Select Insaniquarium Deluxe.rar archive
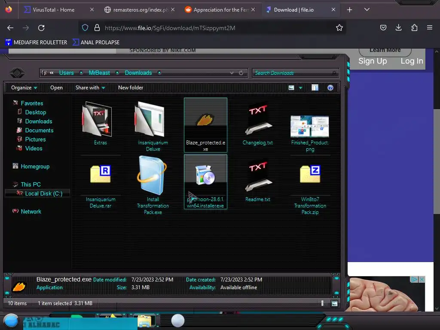The width and height of the screenshot is (440, 330). [x=101, y=174]
